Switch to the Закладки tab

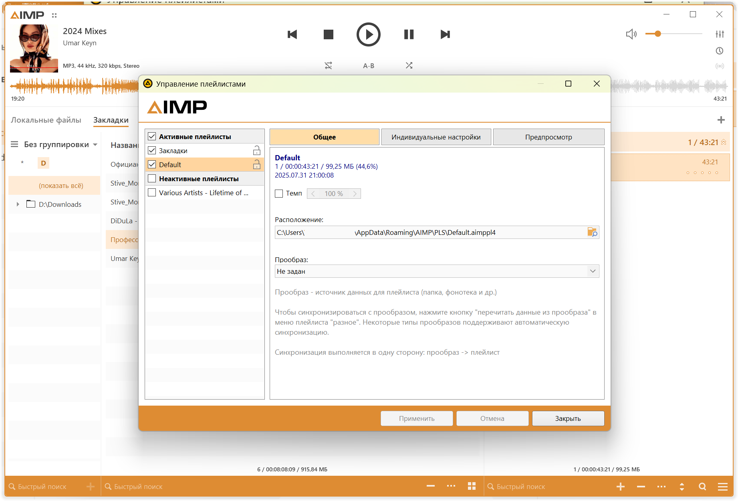(111, 120)
